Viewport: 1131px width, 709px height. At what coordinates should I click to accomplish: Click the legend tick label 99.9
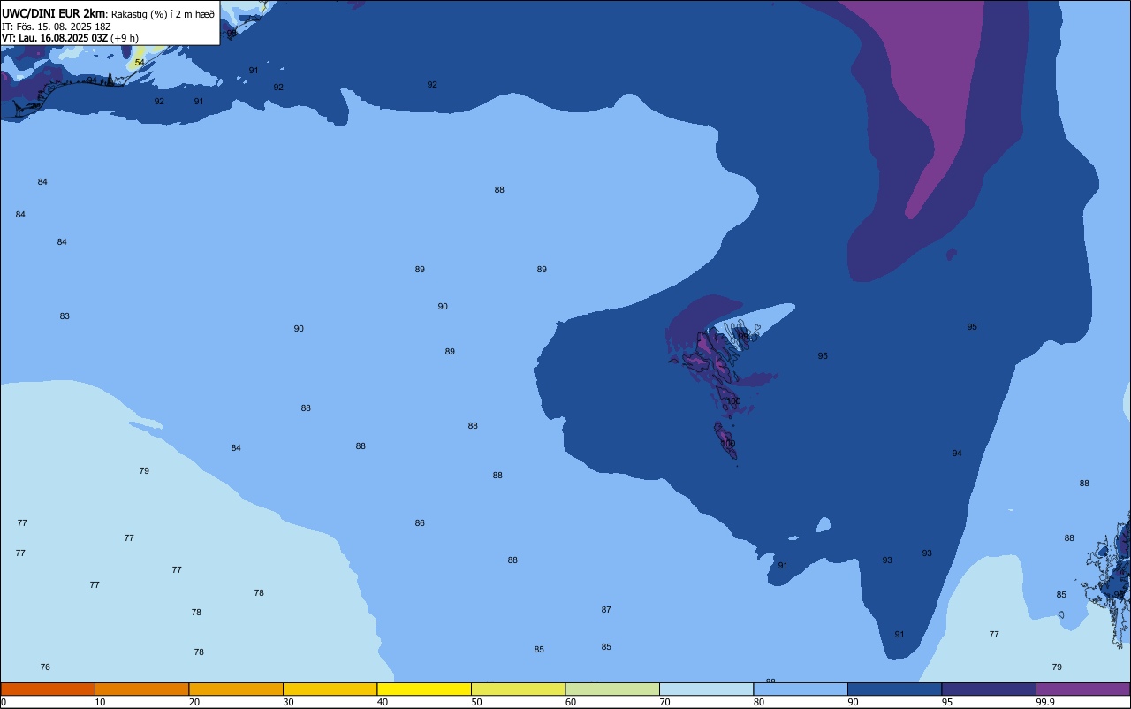point(1045,702)
